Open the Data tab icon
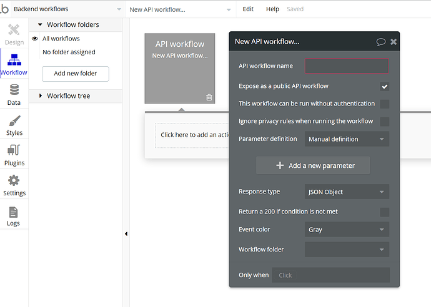Screen dimensions: 431x307 point(14,90)
